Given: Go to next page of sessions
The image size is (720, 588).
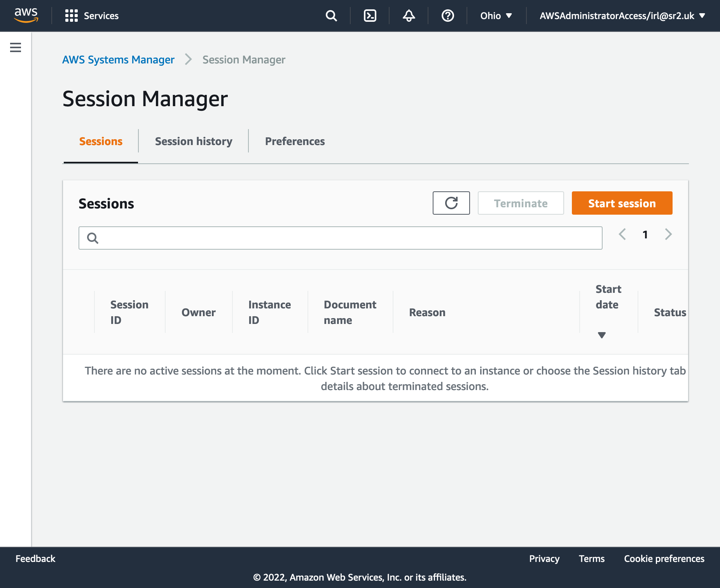Looking at the screenshot, I should [668, 234].
